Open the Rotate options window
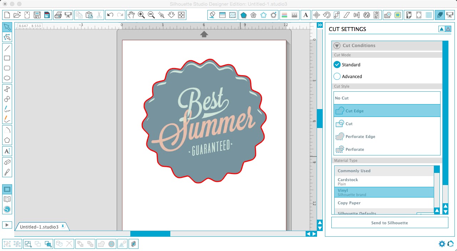457x251 pixels. [326, 15]
